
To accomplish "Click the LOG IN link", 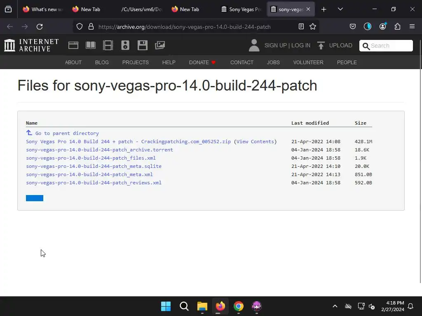I will (x=300, y=45).
